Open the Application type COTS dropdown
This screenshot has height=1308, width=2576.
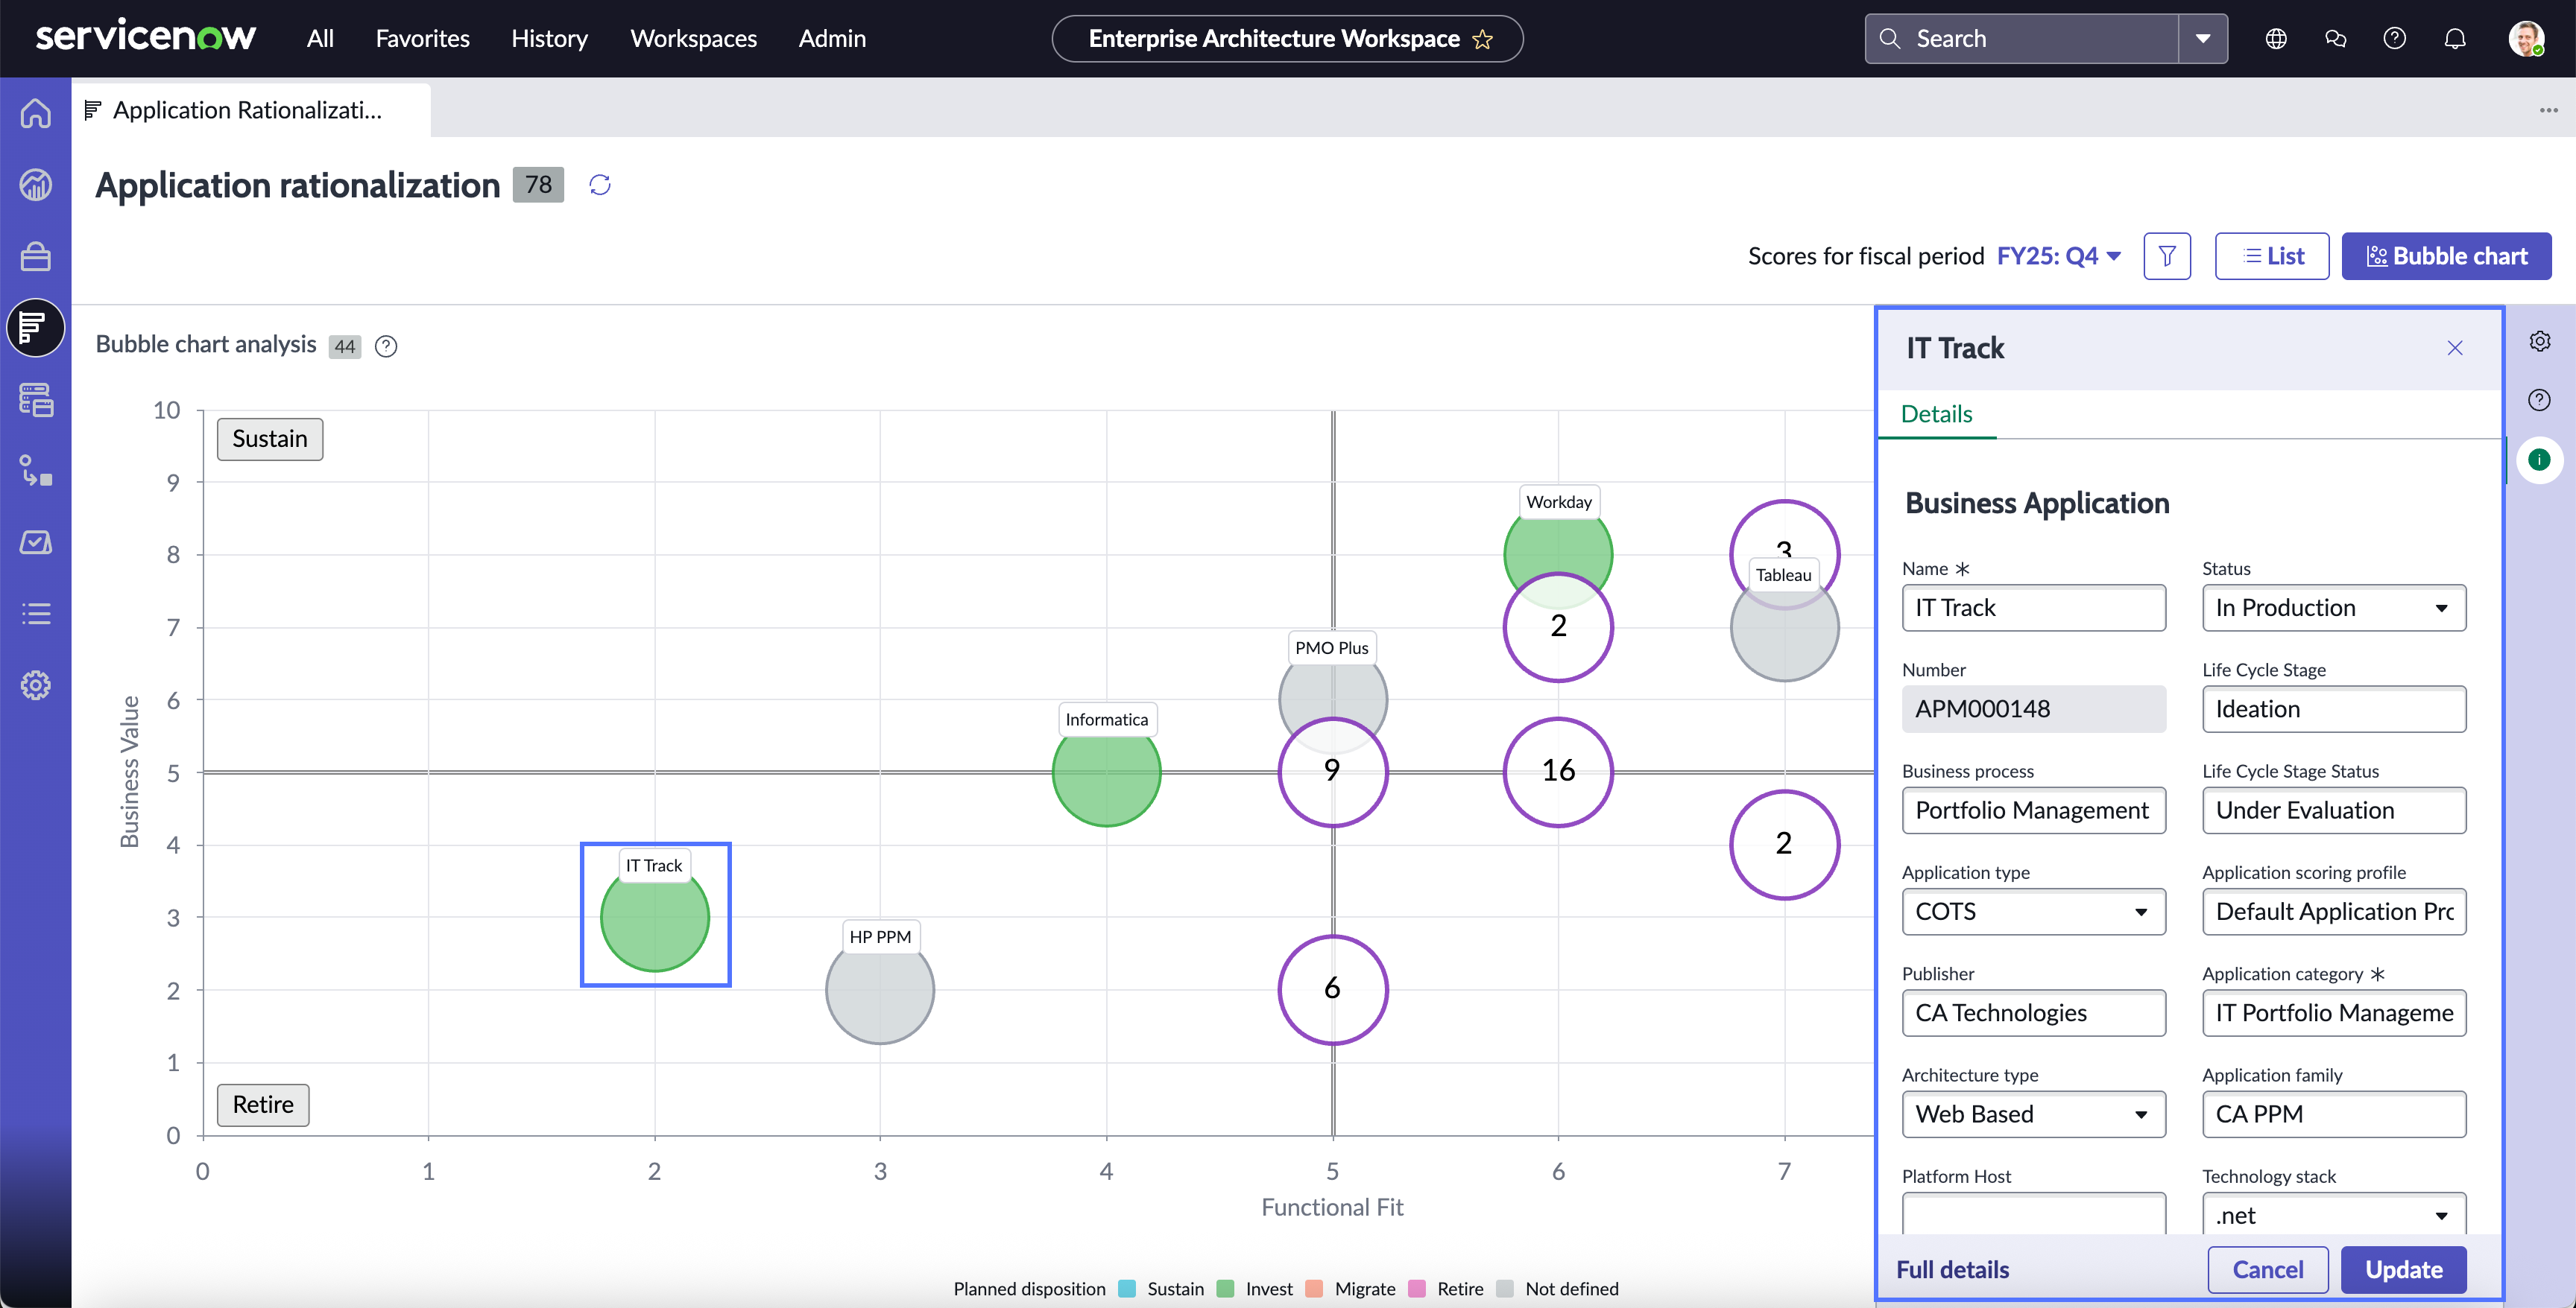point(2034,912)
